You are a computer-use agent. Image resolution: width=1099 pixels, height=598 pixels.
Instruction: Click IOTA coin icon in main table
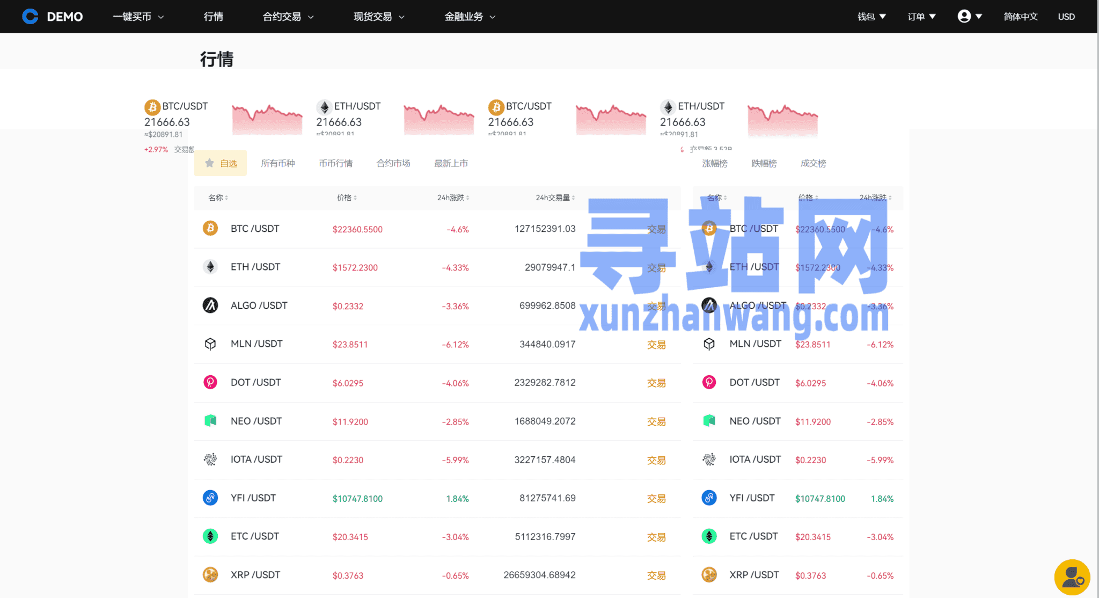pos(210,460)
